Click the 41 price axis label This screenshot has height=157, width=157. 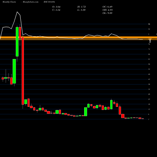coord(149,79)
